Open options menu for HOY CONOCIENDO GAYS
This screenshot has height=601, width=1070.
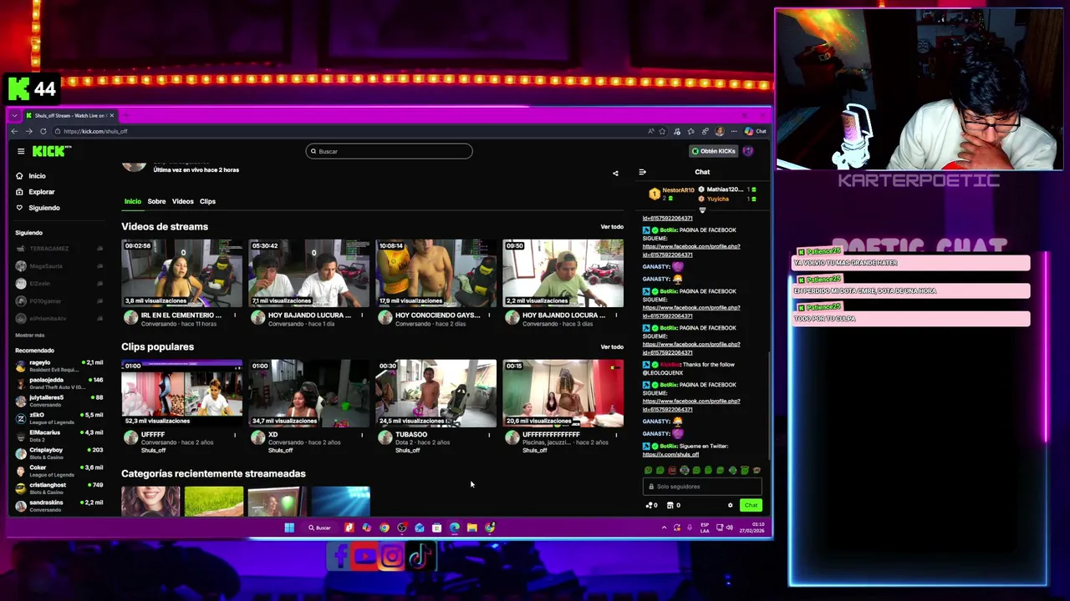coord(489,316)
